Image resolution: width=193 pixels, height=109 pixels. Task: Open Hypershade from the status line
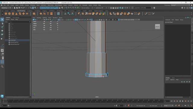pos(120,8)
